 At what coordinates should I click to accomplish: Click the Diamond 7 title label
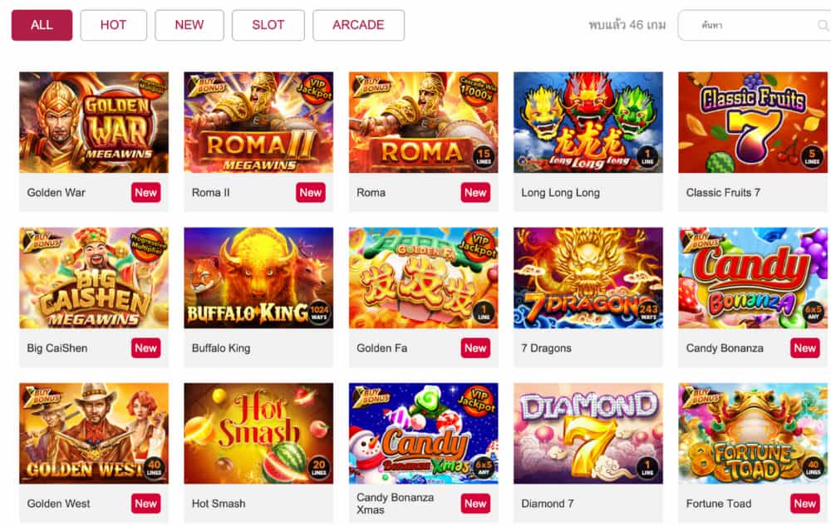pos(548,504)
